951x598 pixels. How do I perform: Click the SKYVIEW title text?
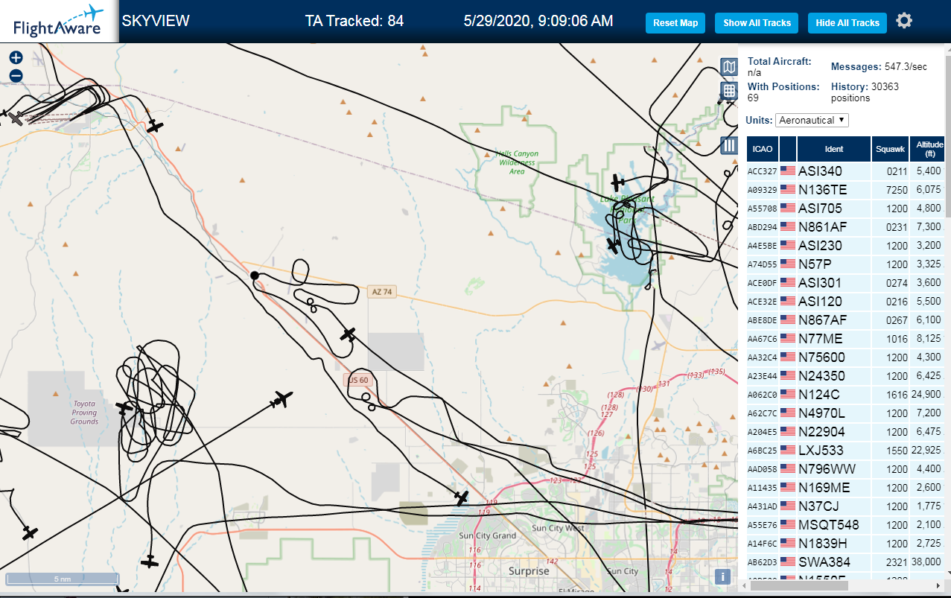[x=156, y=21]
